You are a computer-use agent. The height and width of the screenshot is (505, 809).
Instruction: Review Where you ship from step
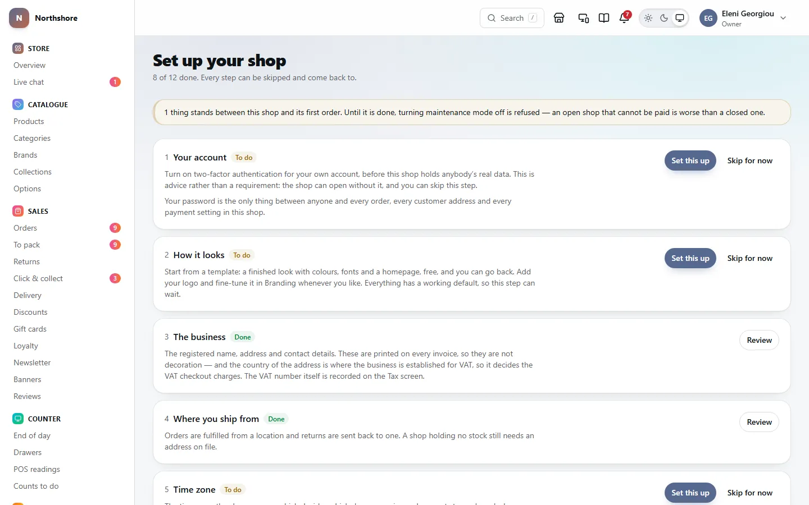coord(760,422)
